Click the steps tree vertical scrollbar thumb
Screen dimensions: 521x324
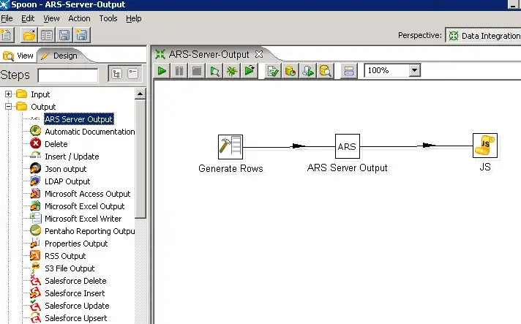140,159
